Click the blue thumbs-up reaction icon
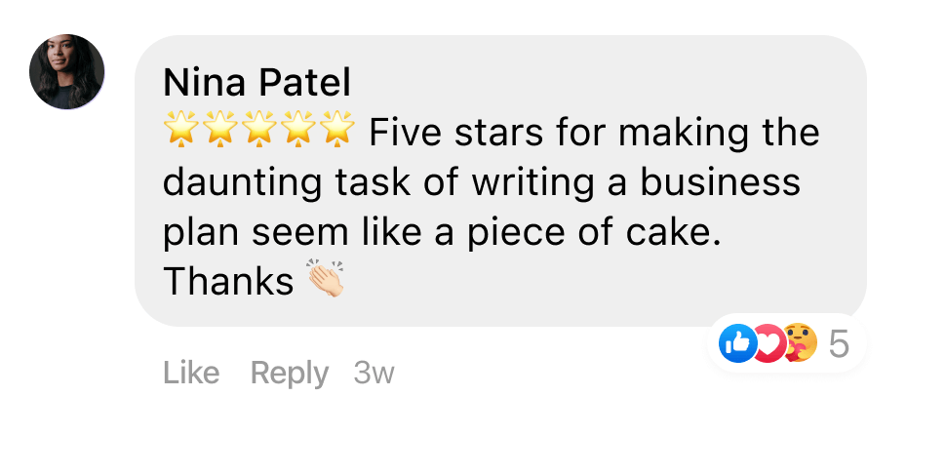This screenshot has width=946, height=475. 737,343
